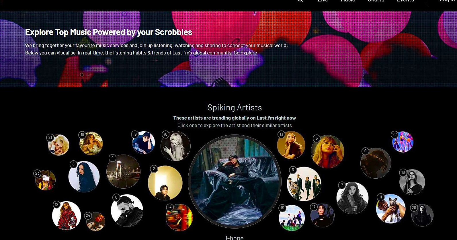
Task: Open the Live menu item
Action: [323, 1]
